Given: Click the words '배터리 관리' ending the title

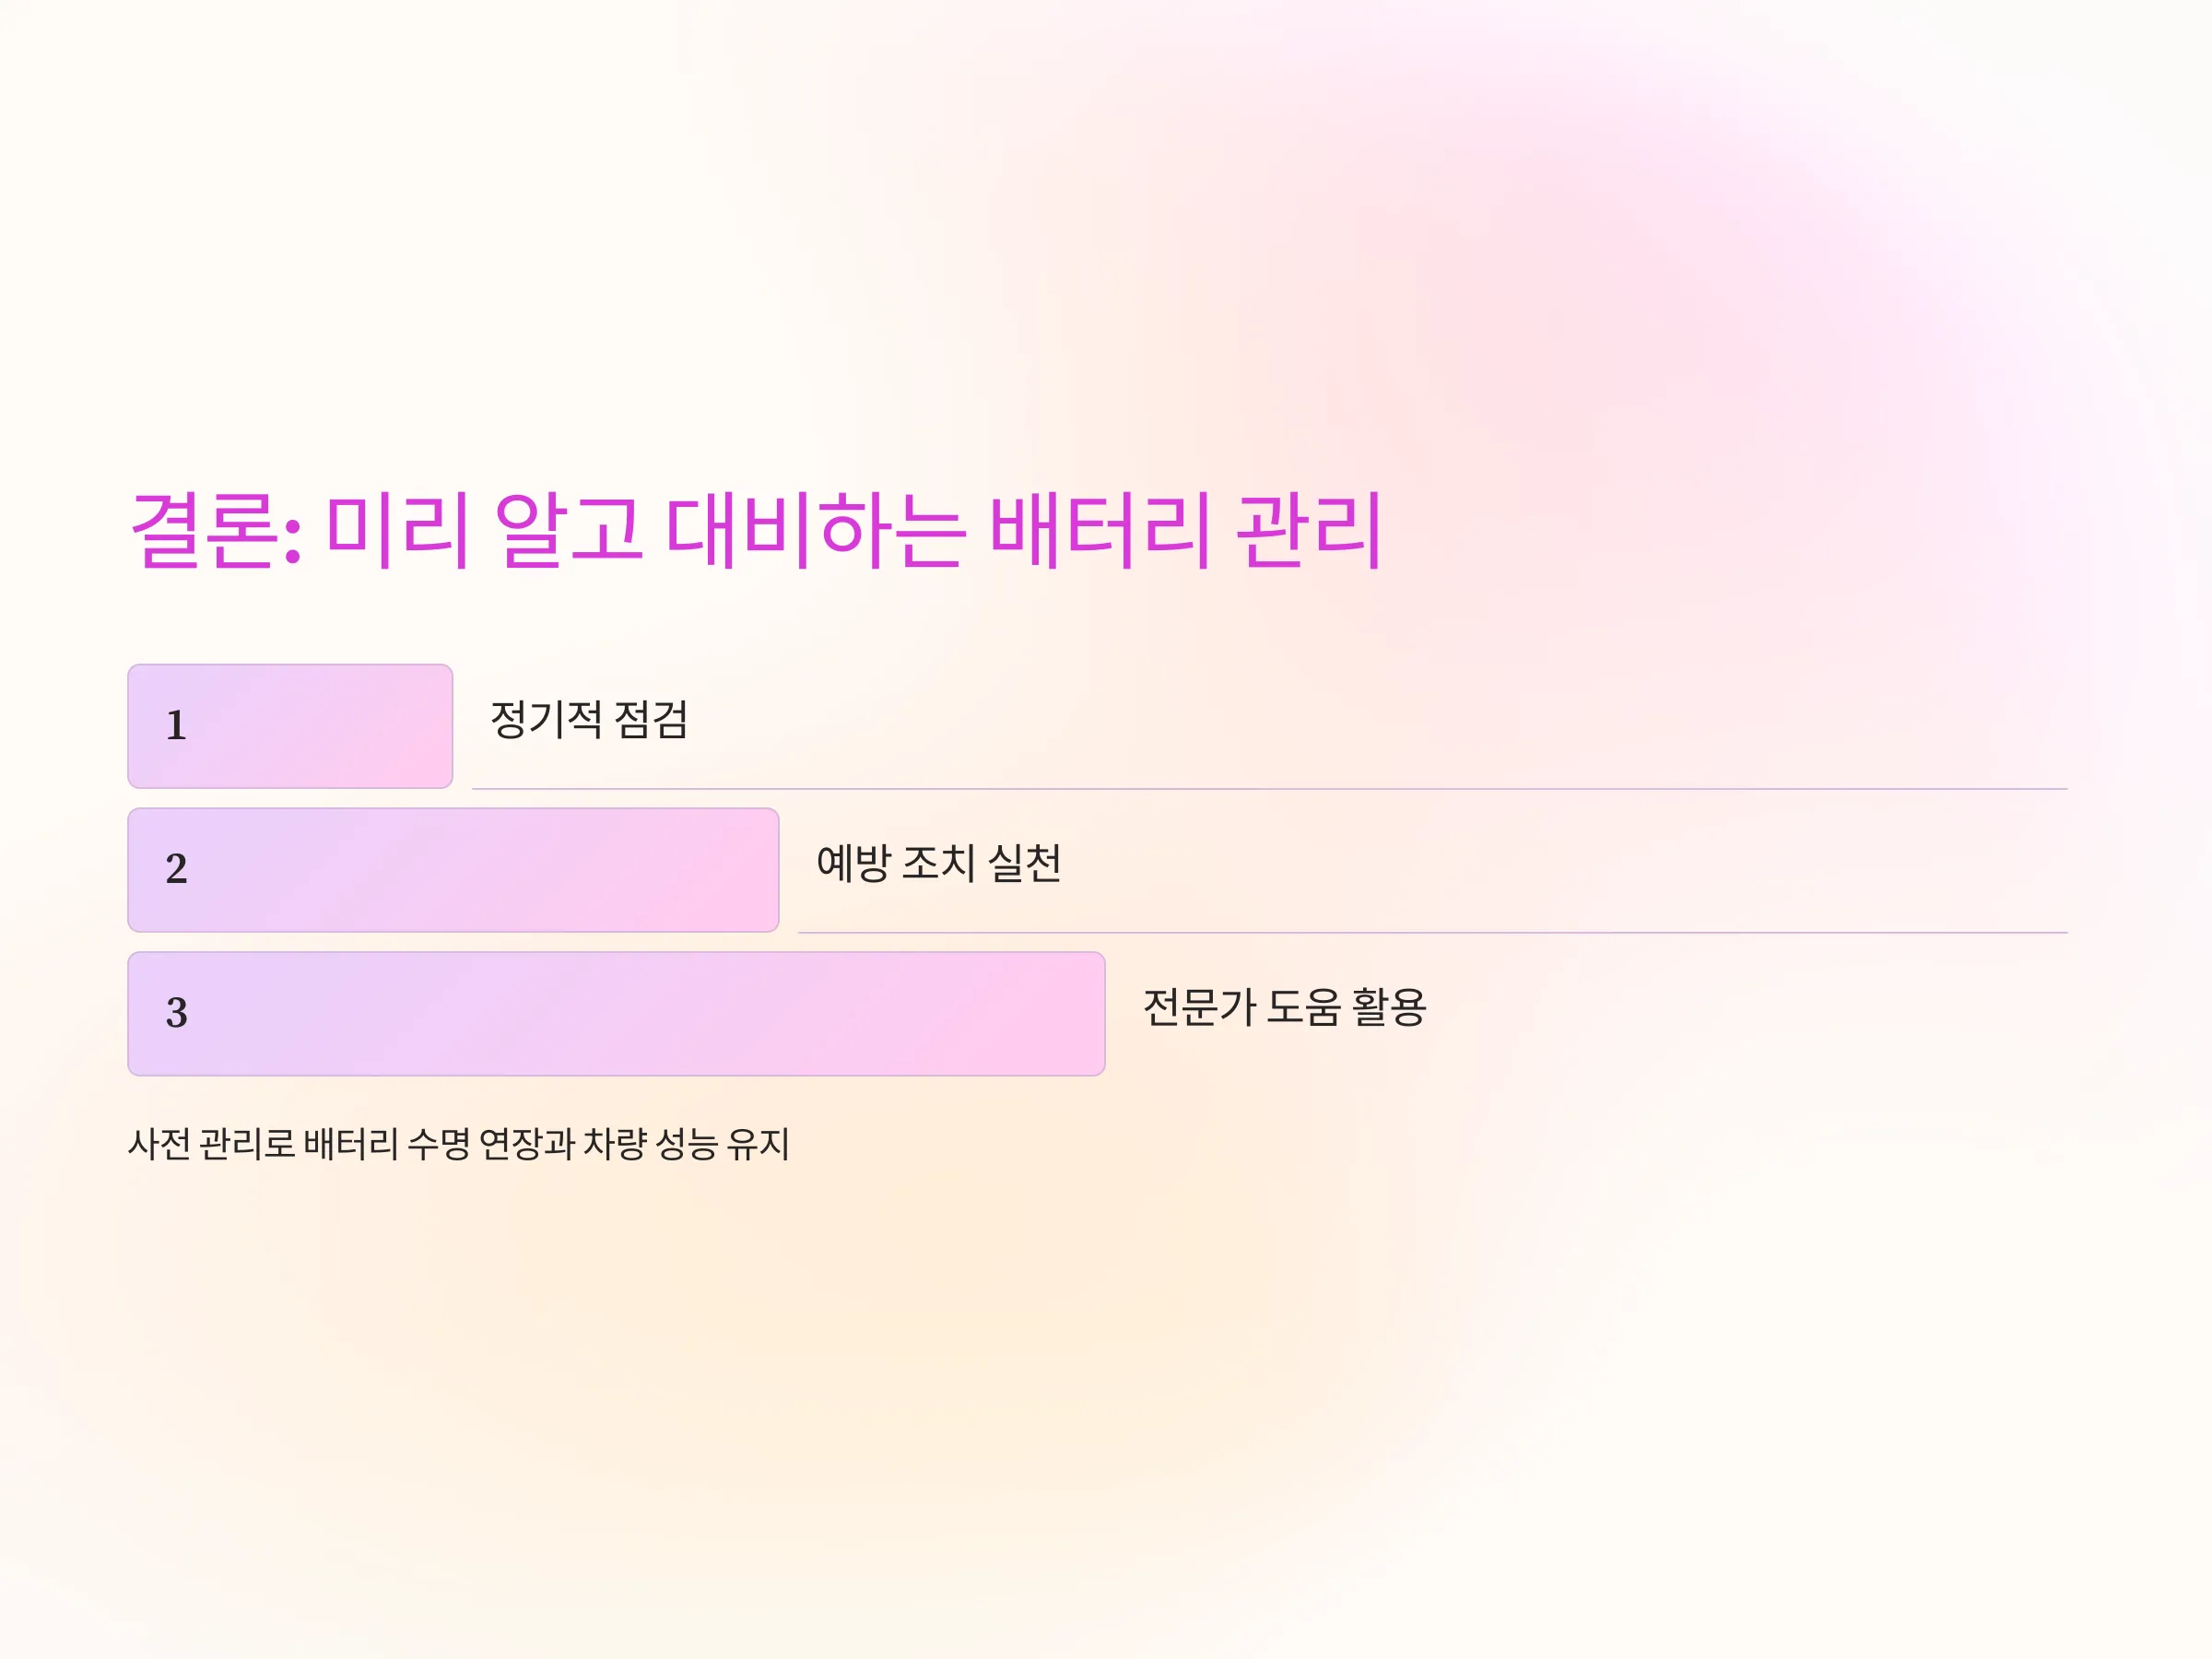Looking at the screenshot, I should click(1186, 530).
